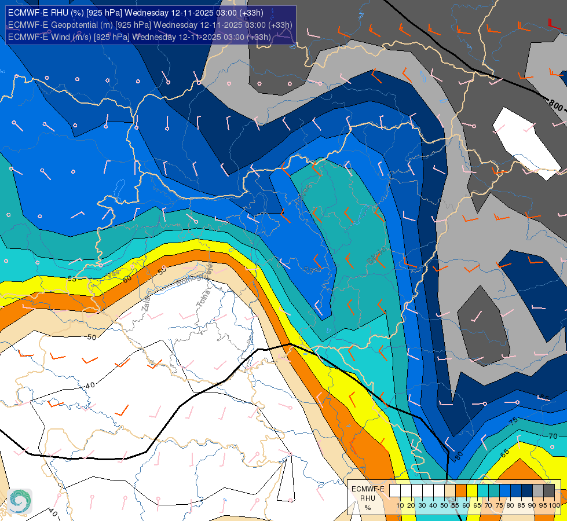Click the legend scale value 90
This screenshot has height=521, width=567.
click(532, 505)
